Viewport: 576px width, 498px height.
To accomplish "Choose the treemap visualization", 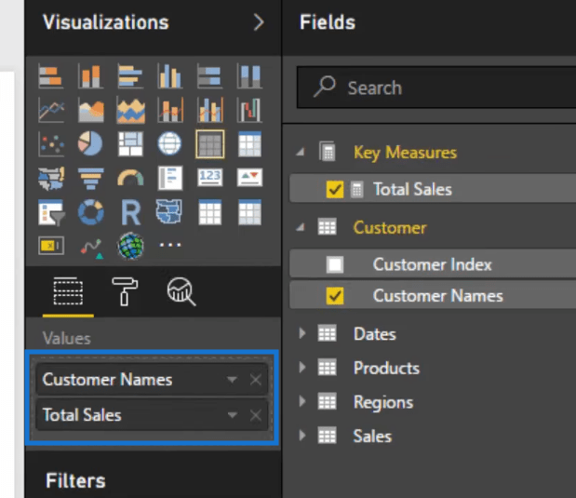I will point(130,143).
